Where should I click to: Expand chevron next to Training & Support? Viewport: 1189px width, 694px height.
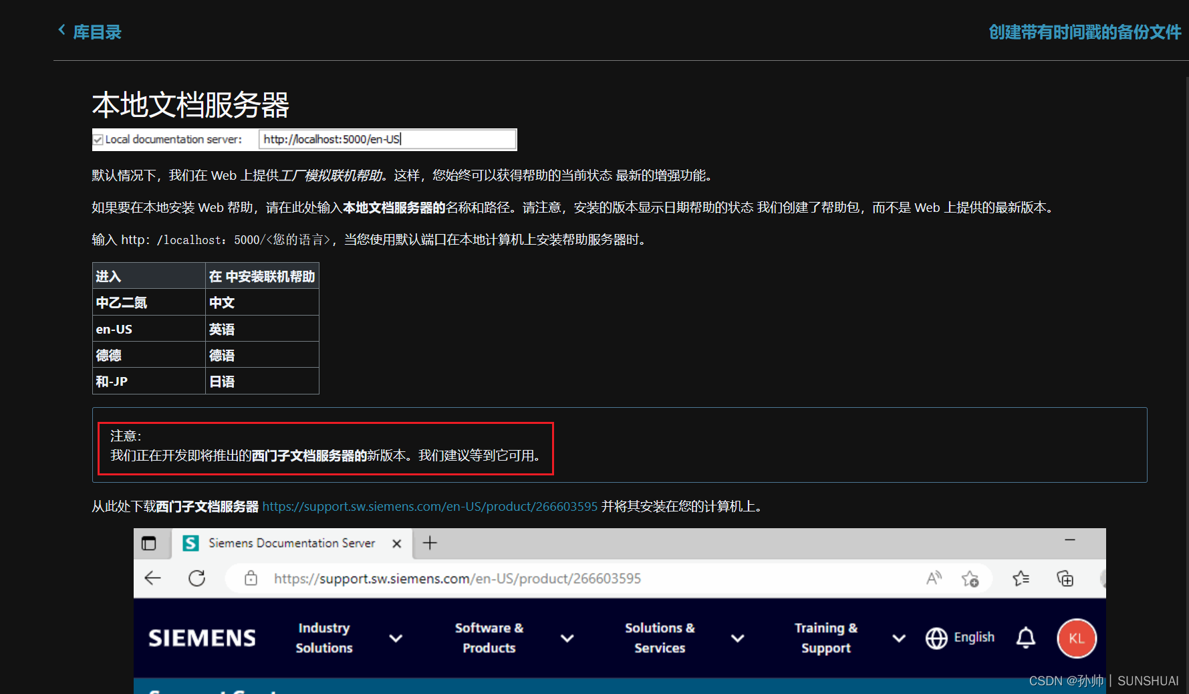coord(899,639)
